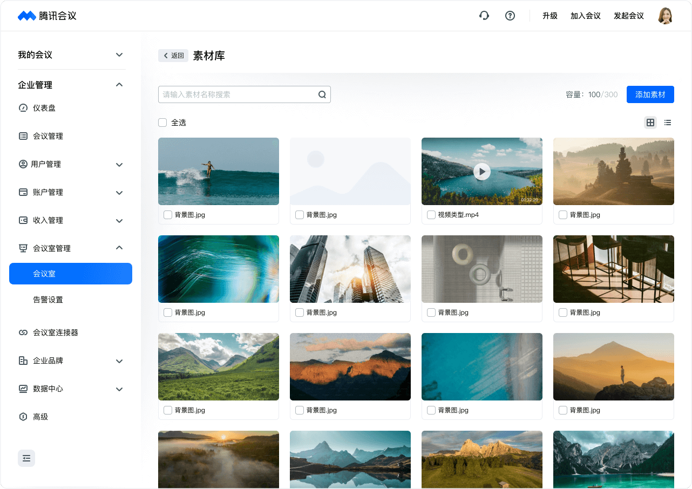Collapse the 我的会议 section chevron
Viewport: 692px width, 489px height.
119,55
